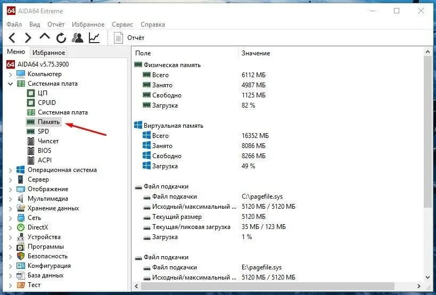Viewport: 436px width, 295px height.
Task: Click the Хранение данных disk icon
Action: [x=21, y=208]
